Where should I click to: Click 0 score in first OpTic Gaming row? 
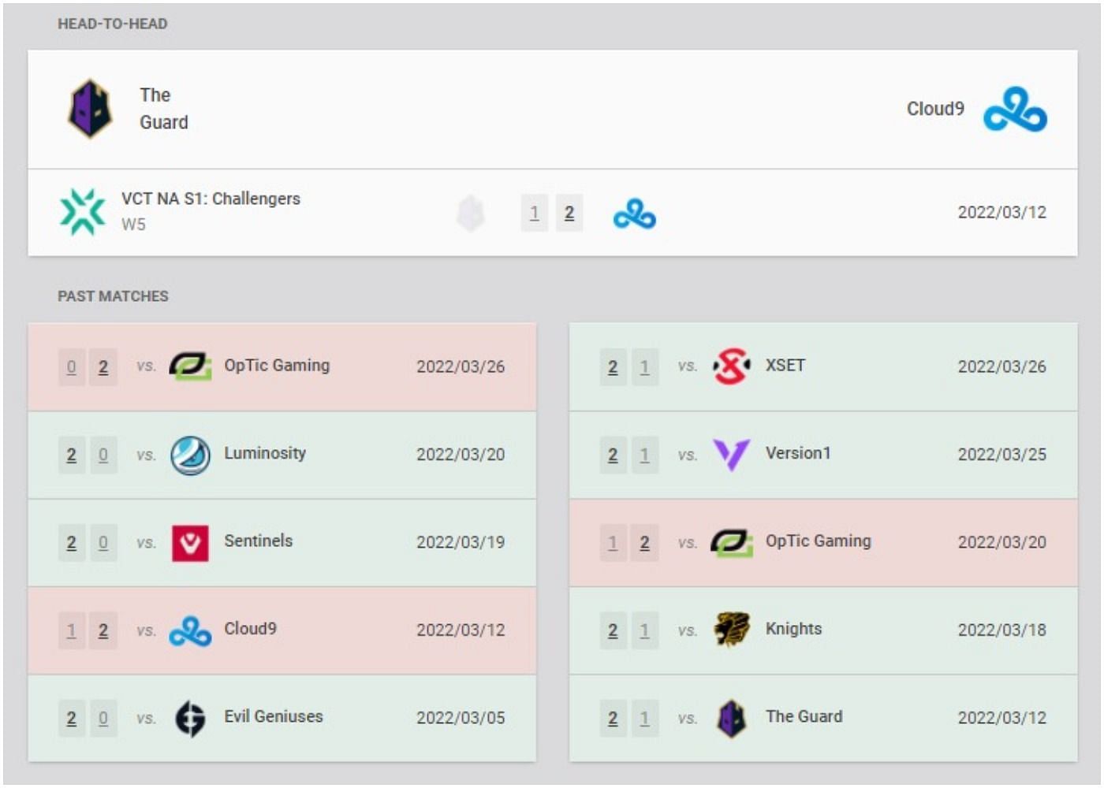pyautogui.click(x=72, y=367)
